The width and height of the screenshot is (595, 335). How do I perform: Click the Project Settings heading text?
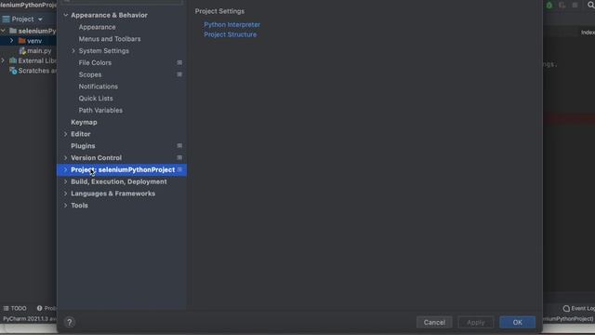[219, 11]
